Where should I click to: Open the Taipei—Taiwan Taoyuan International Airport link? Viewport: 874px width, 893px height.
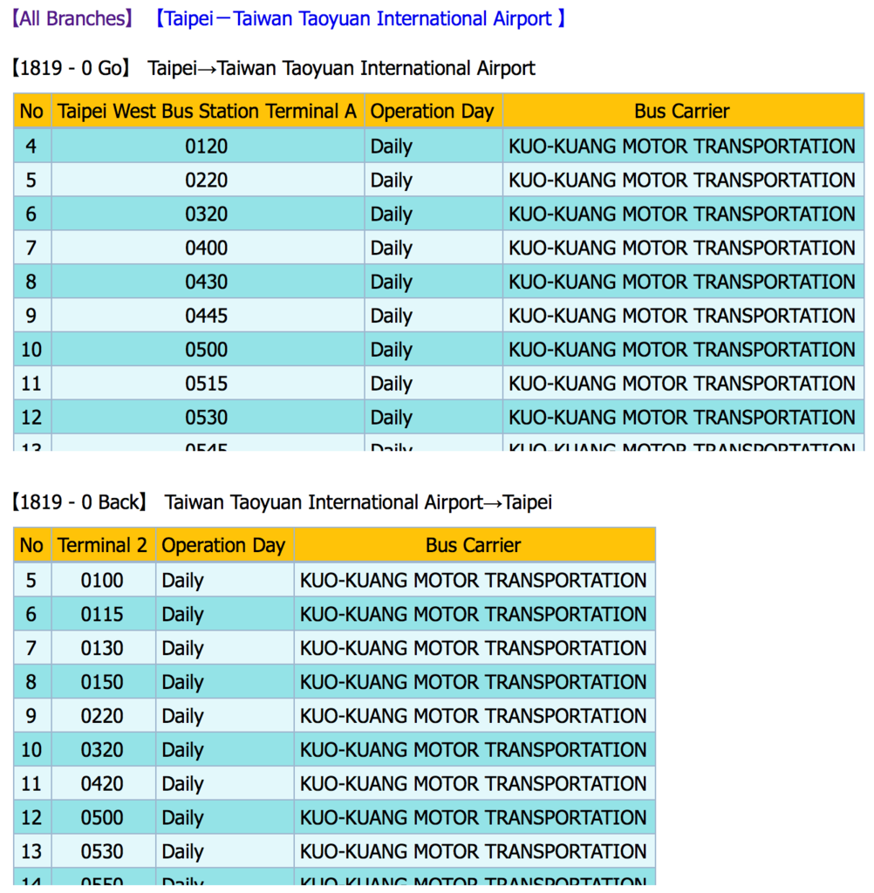(x=360, y=19)
